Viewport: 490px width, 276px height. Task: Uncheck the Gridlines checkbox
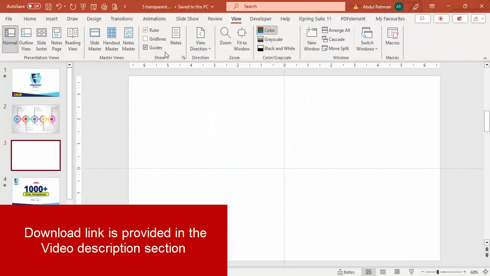pyautogui.click(x=145, y=39)
